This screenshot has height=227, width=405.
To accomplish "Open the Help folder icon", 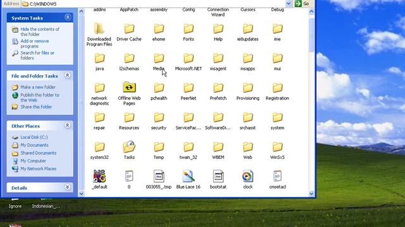I will (218, 29).
